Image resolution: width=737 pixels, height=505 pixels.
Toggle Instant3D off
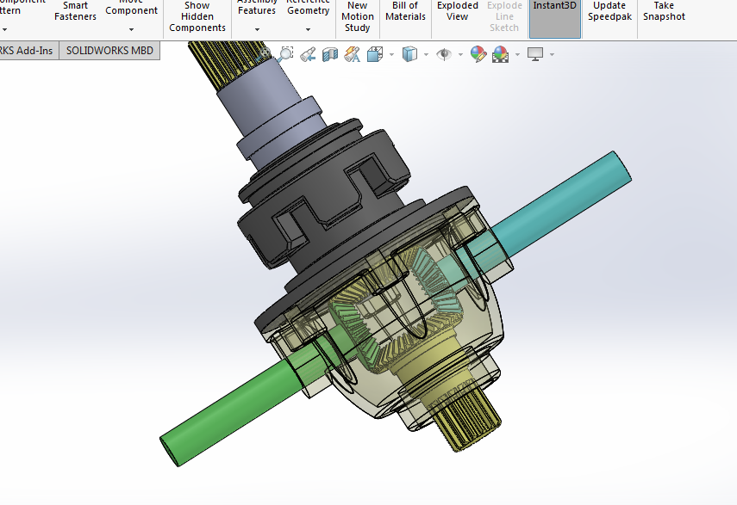point(554,15)
